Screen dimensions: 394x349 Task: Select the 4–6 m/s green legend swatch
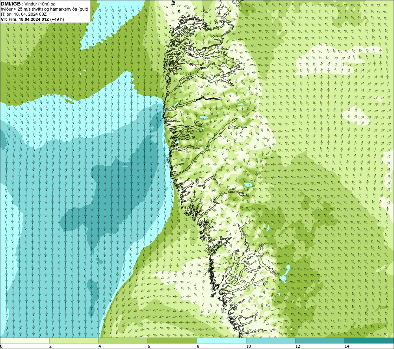pos(123,340)
